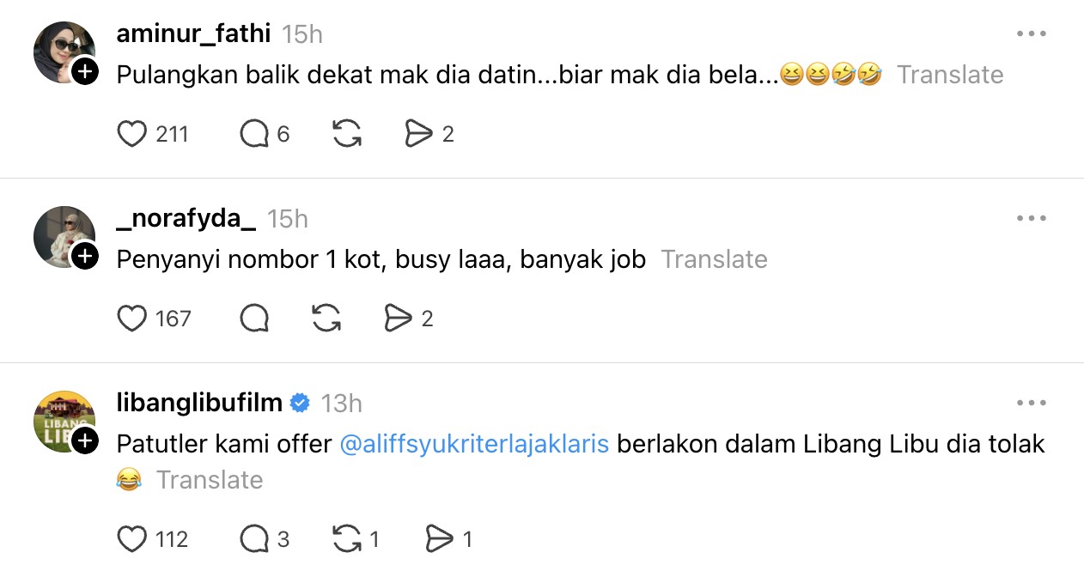Follow aminur_fathi via avatar plus badge
Viewport: 1084px width, 577px height.
tap(84, 72)
